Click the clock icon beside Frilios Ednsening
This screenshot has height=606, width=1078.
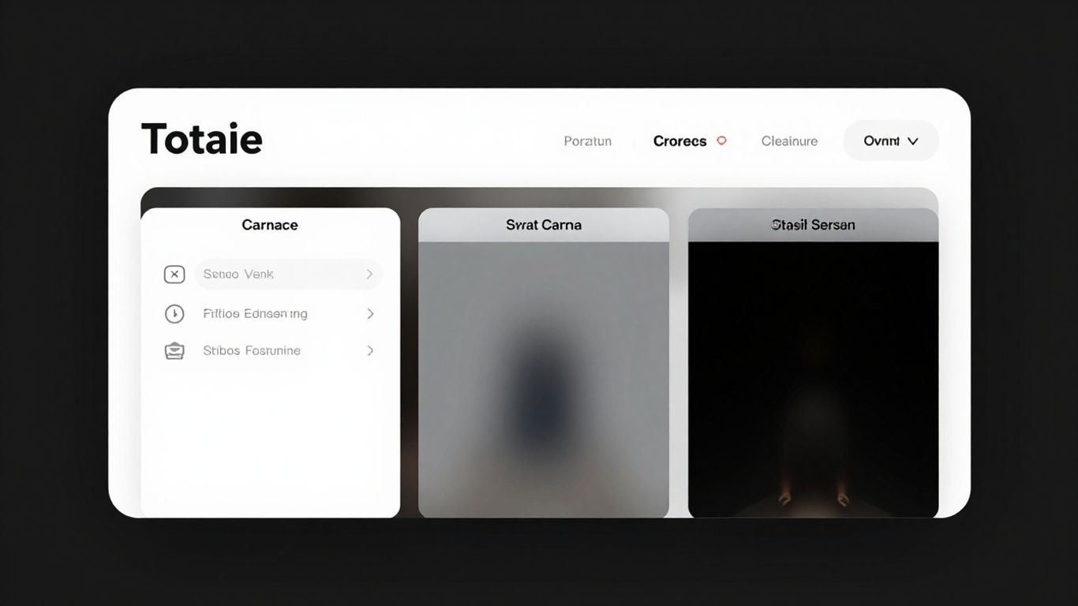[x=174, y=314]
